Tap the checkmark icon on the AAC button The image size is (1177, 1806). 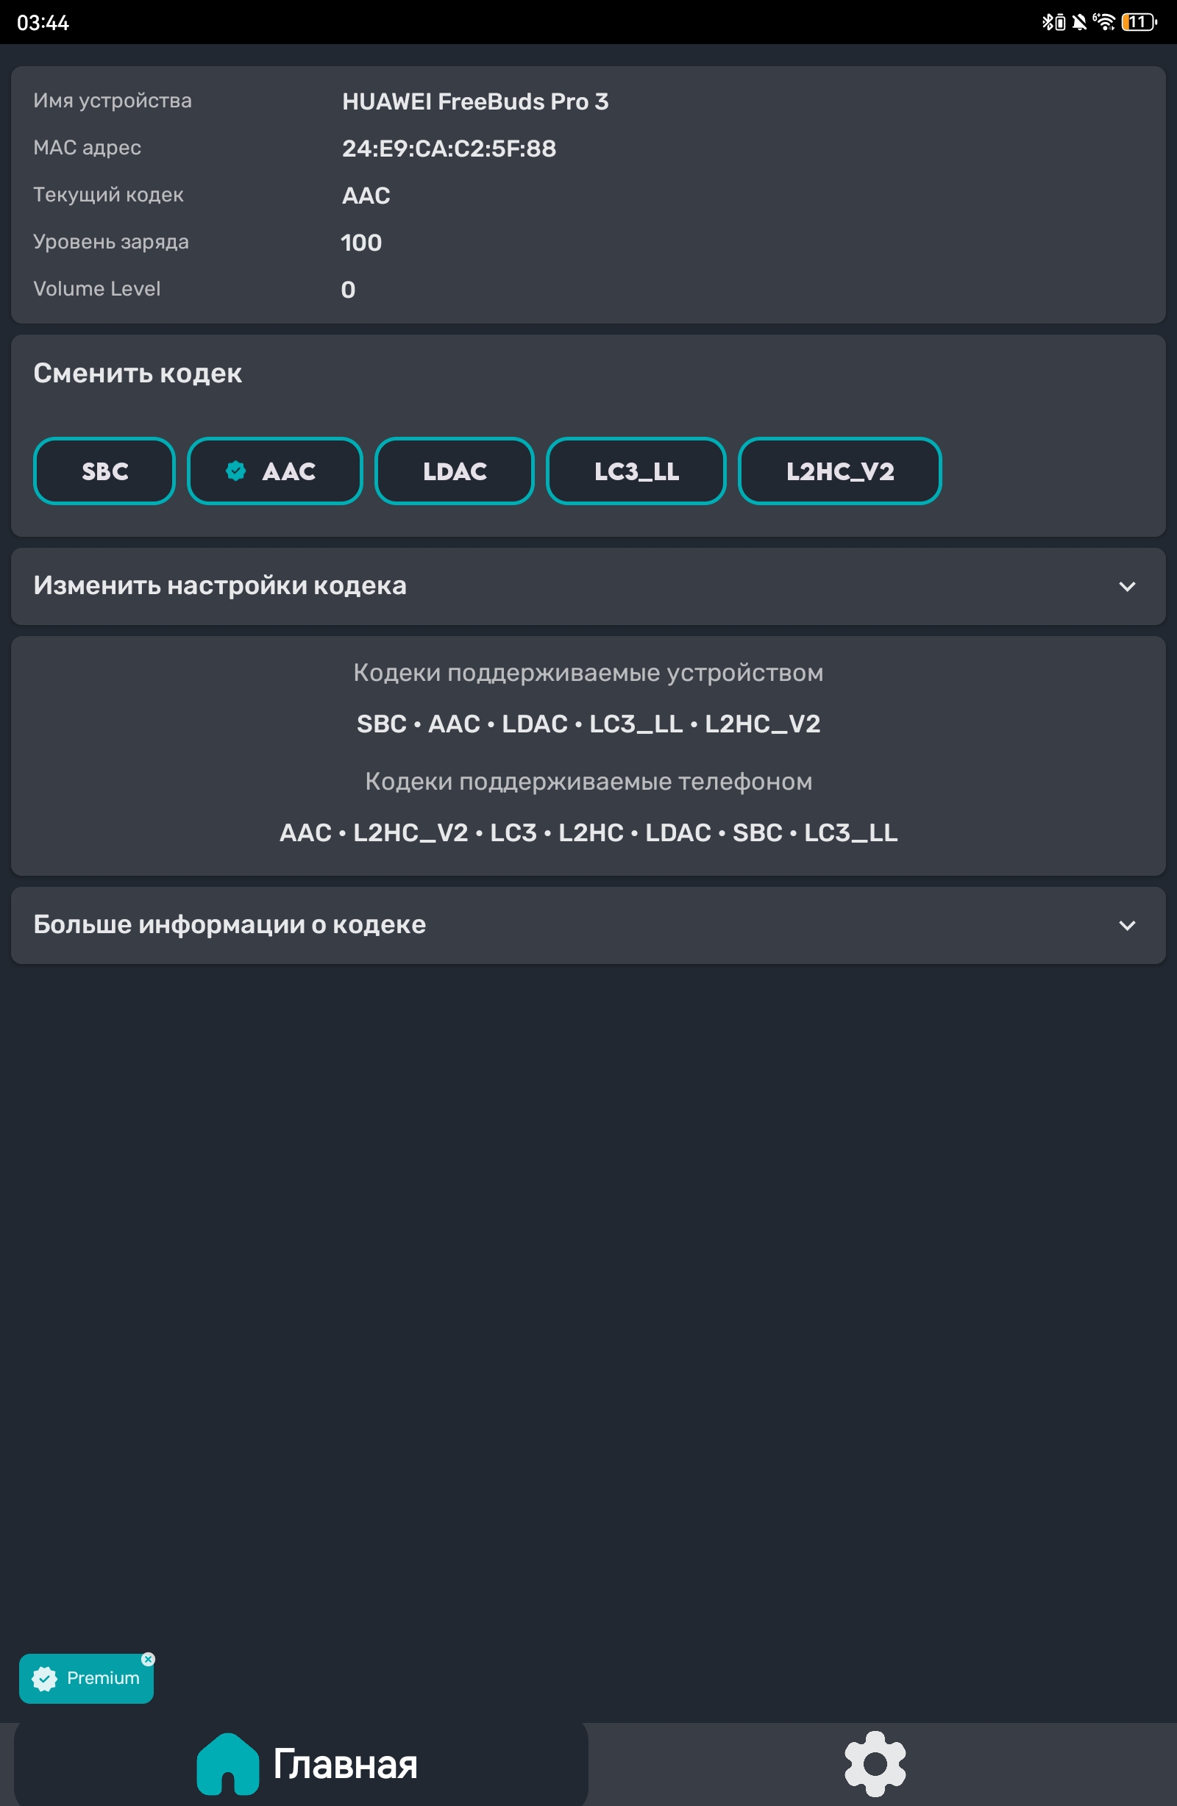(x=236, y=471)
